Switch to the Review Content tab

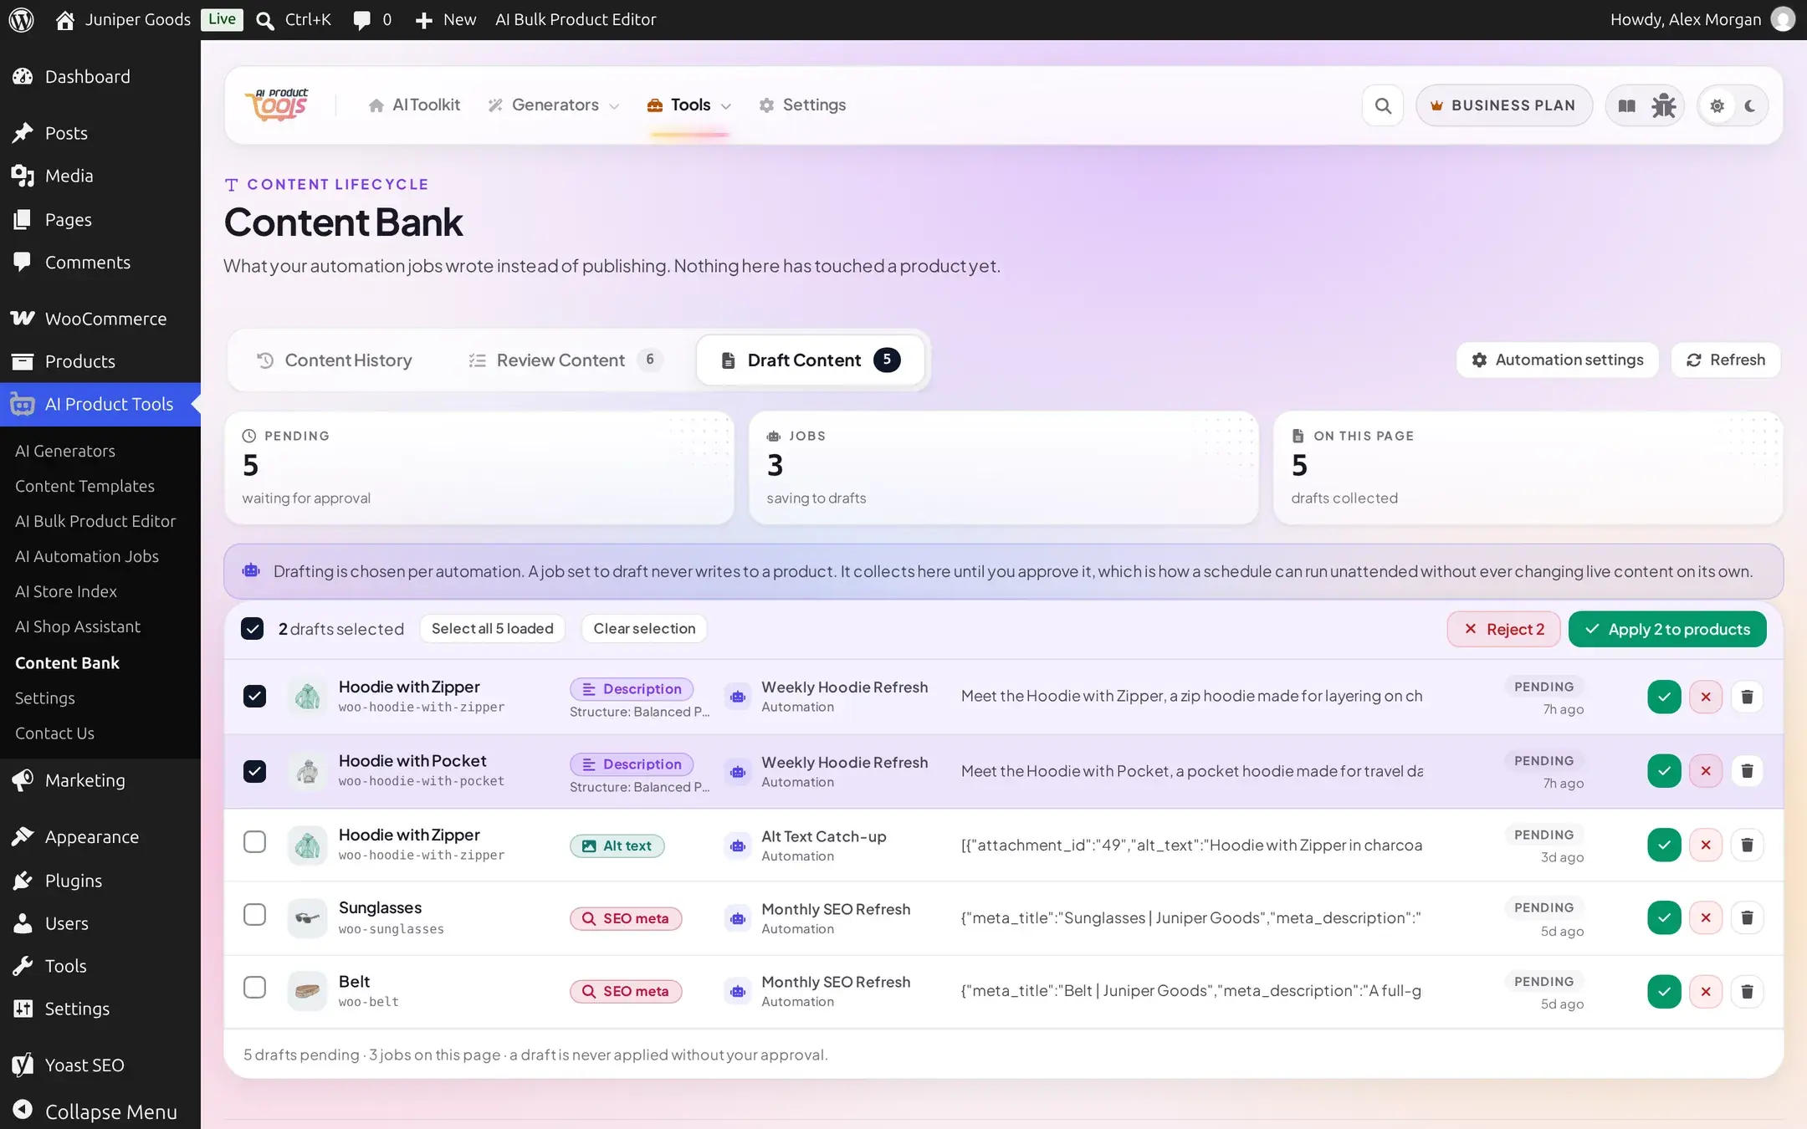[566, 360]
